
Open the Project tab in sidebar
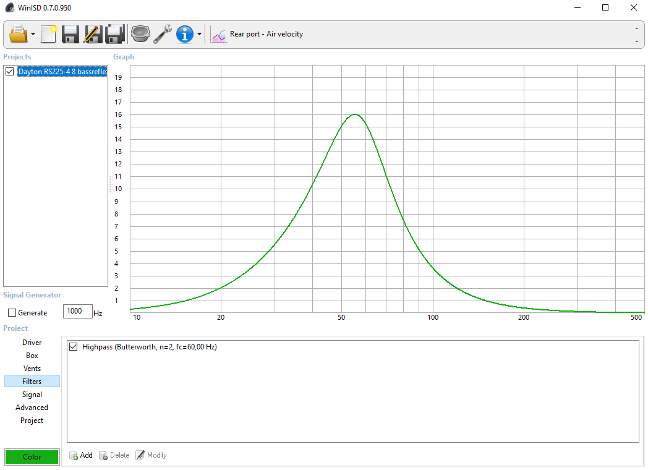32,421
